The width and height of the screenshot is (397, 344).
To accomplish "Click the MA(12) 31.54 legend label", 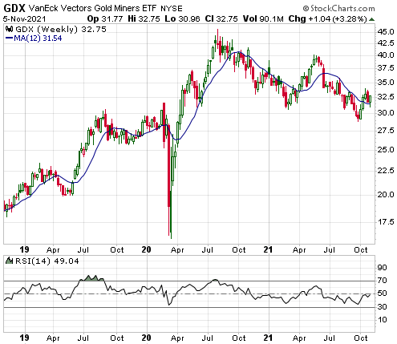I will coord(38,38).
